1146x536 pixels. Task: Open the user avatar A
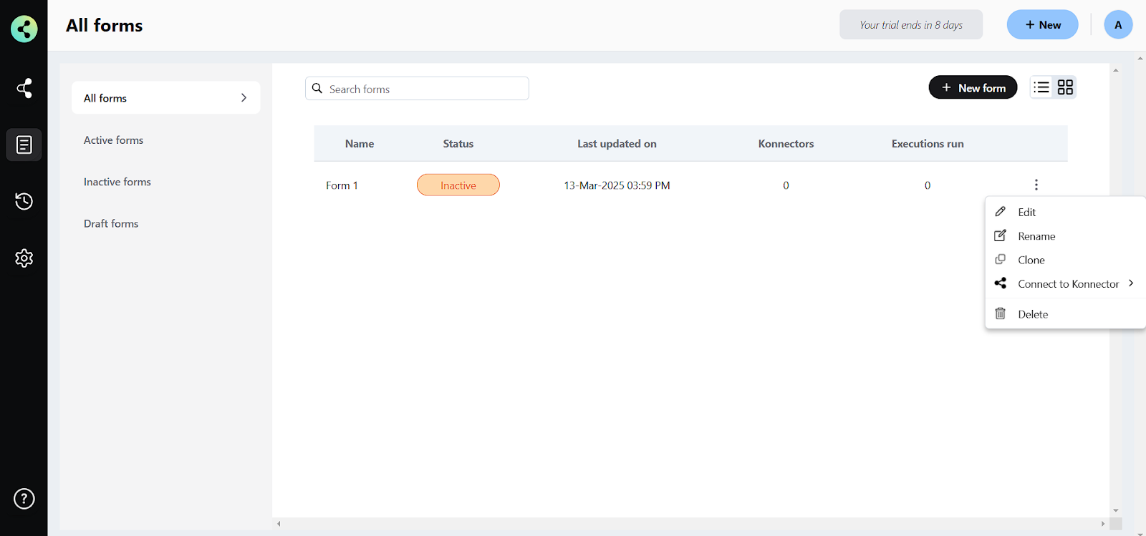pyautogui.click(x=1118, y=25)
